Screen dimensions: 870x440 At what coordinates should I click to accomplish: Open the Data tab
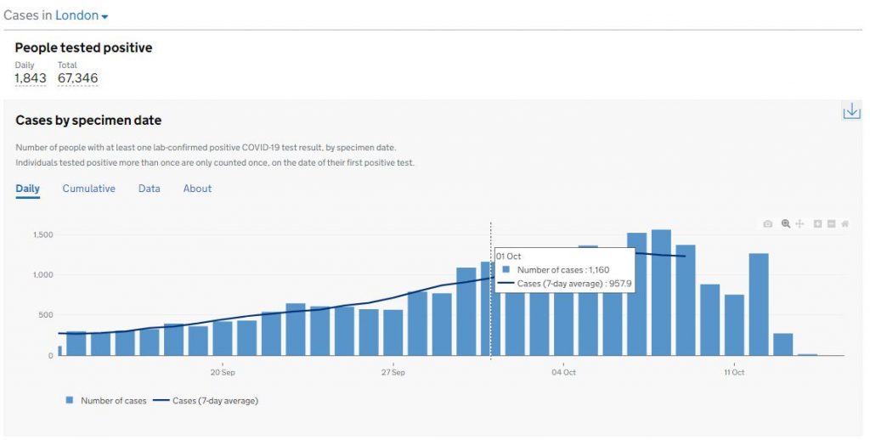(x=149, y=189)
